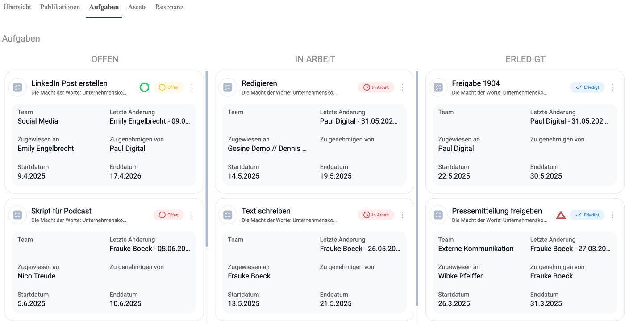Open three-dot menu for Redigieren task
625x324 pixels.
402,87
